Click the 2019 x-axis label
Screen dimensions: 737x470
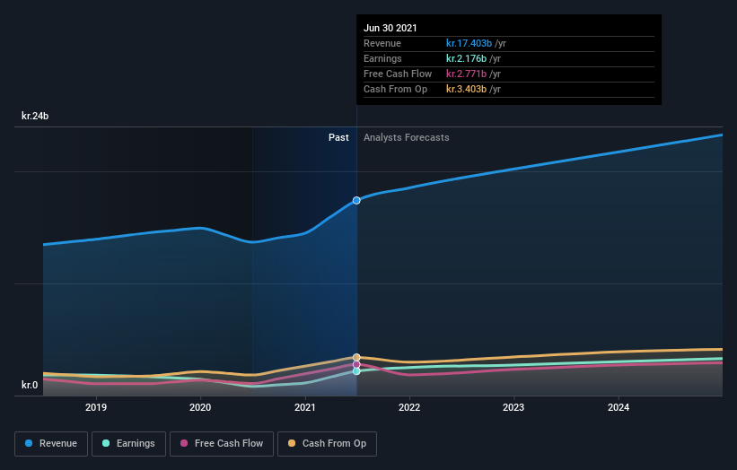[96, 407]
